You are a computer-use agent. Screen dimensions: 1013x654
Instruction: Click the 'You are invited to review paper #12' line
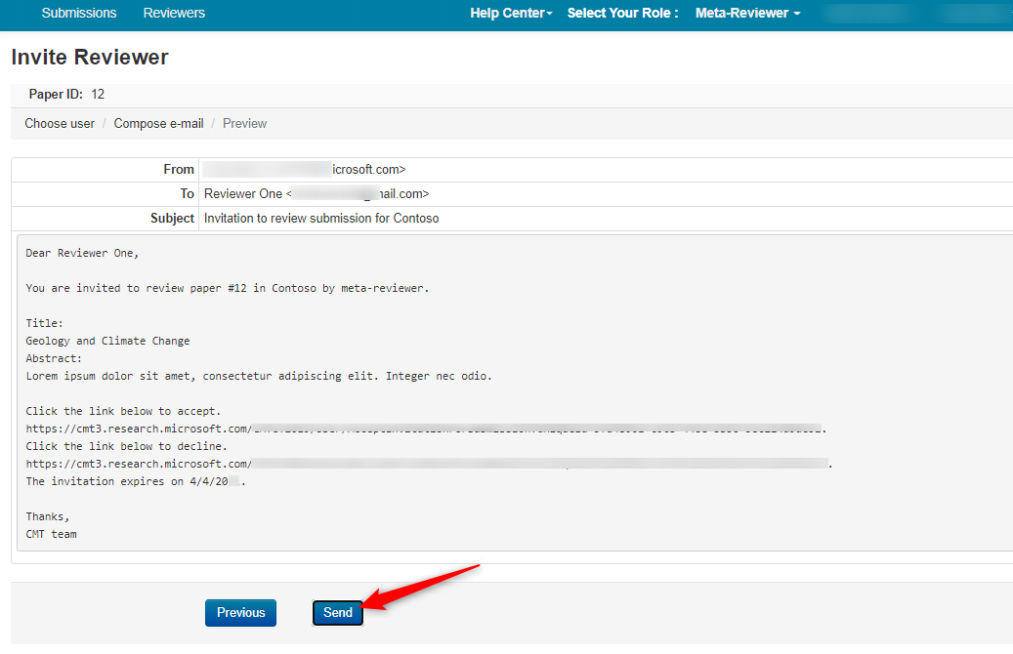point(228,288)
